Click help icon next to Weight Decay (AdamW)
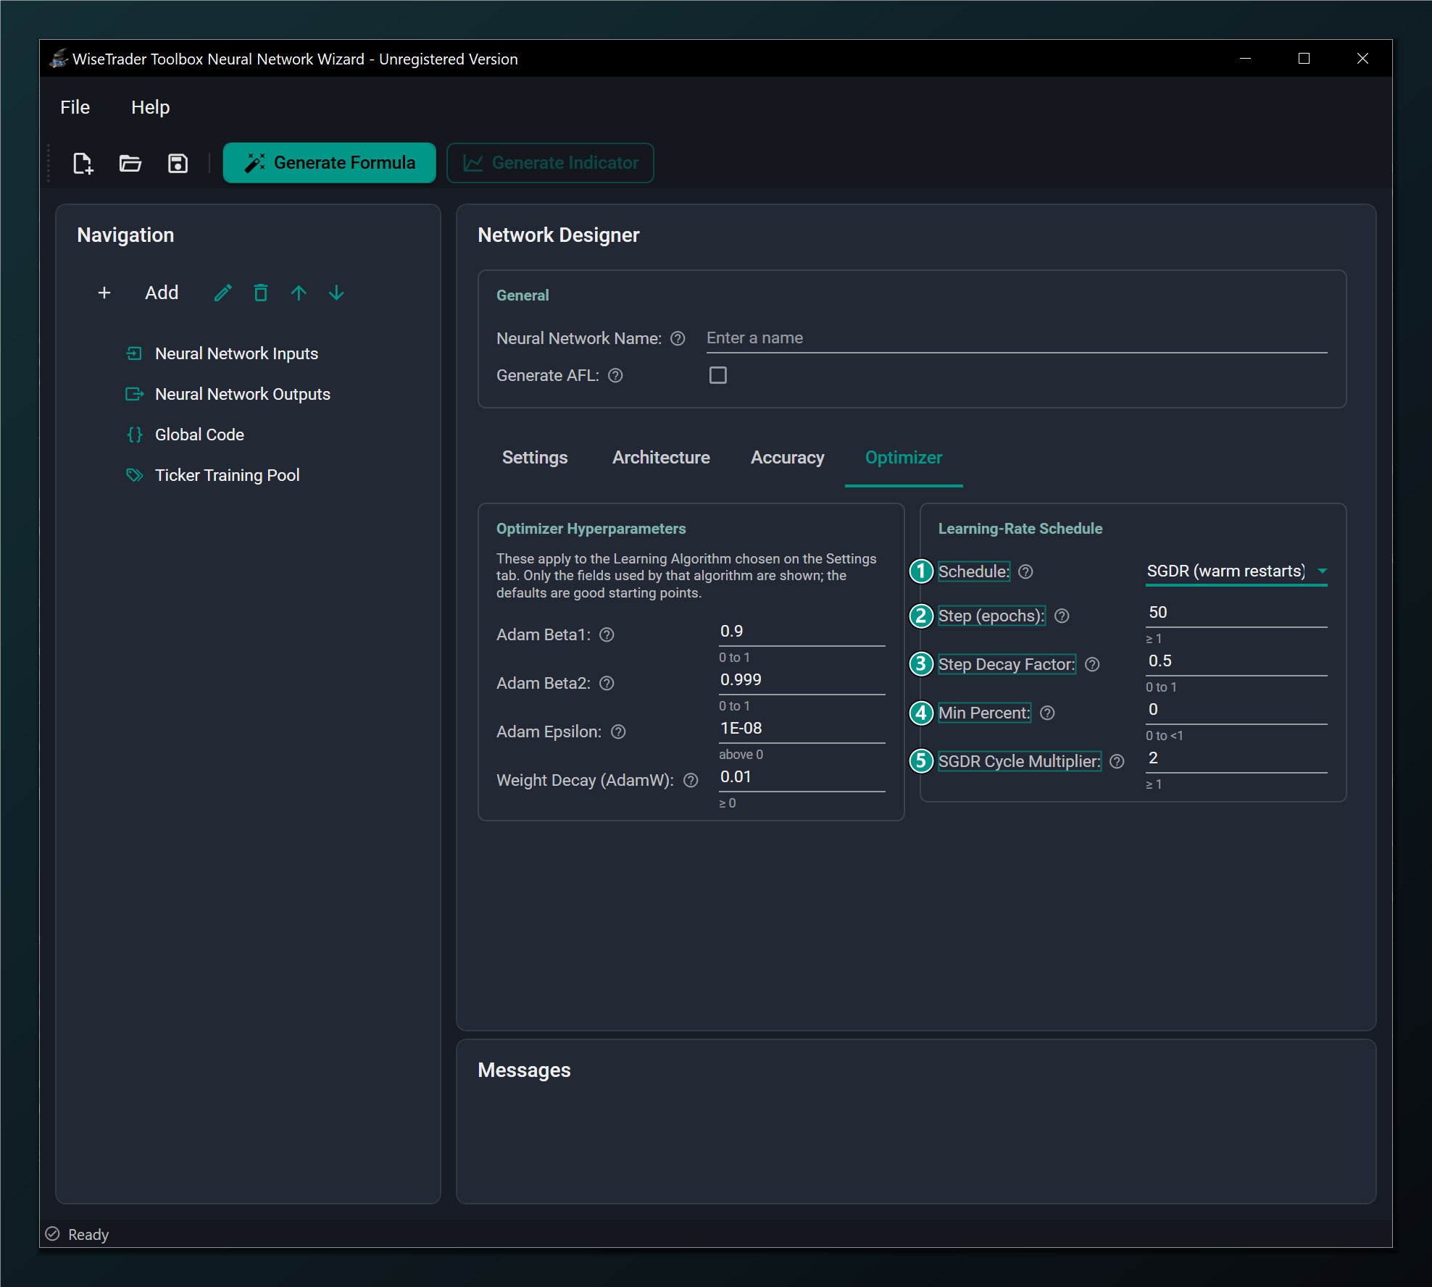The width and height of the screenshot is (1432, 1287). coord(691,780)
